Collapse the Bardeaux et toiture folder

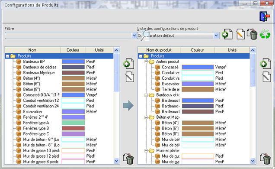coord(146,95)
